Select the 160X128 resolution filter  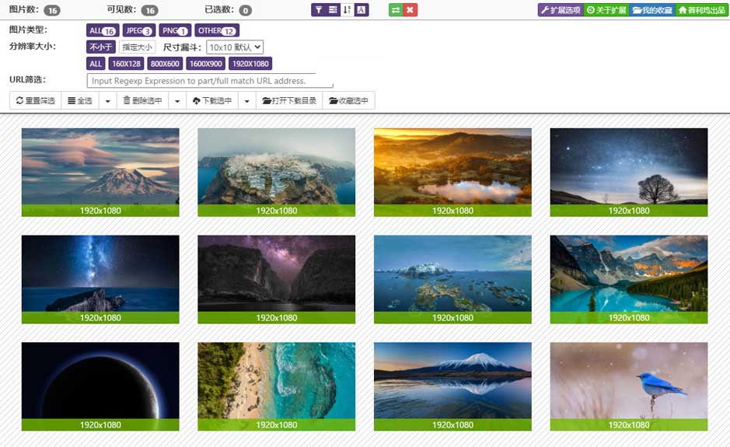[126, 64]
